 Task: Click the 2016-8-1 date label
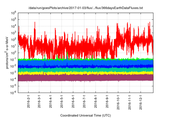[x=96, y=101]
